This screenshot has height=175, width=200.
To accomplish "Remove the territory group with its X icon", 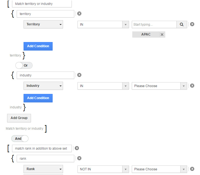I will click(79, 14).
